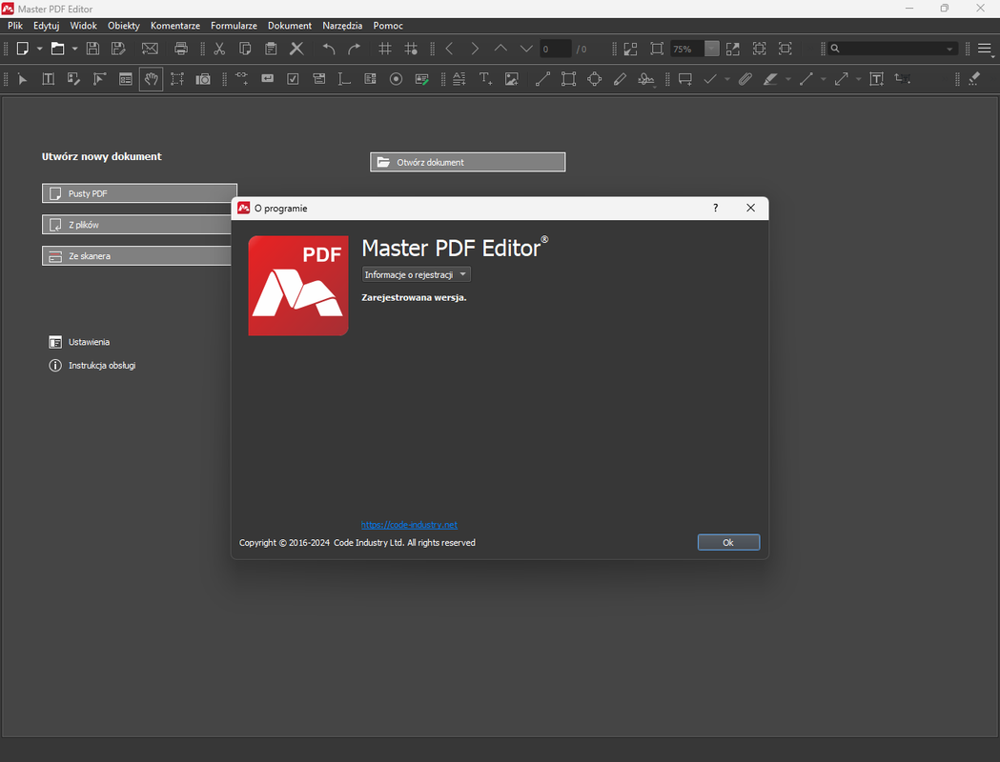Click the New document toolbar icon
This screenshot has height=762, width=1000.
click(x=22, y=49)
